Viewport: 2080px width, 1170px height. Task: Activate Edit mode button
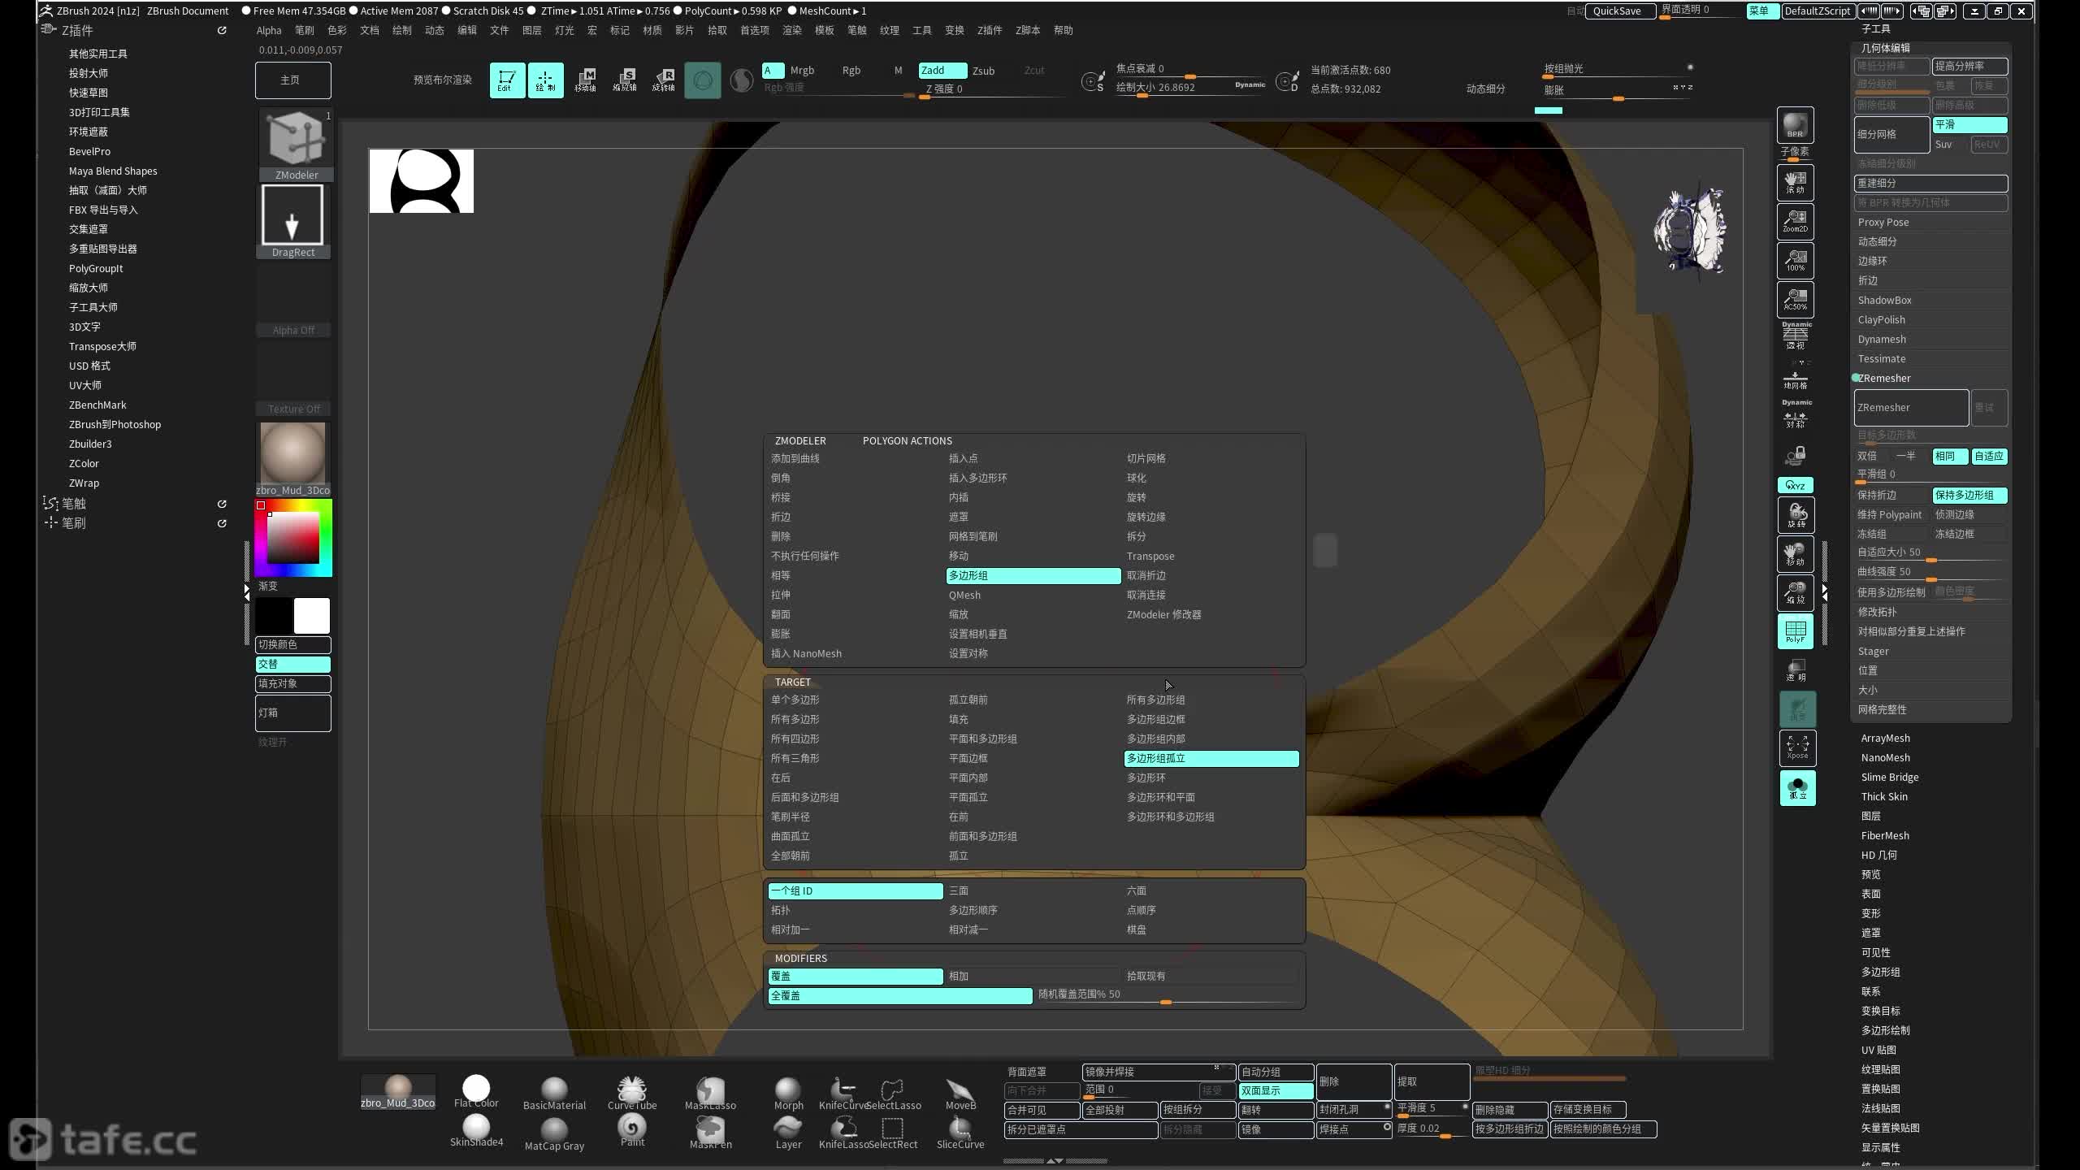tap(507, 80)
